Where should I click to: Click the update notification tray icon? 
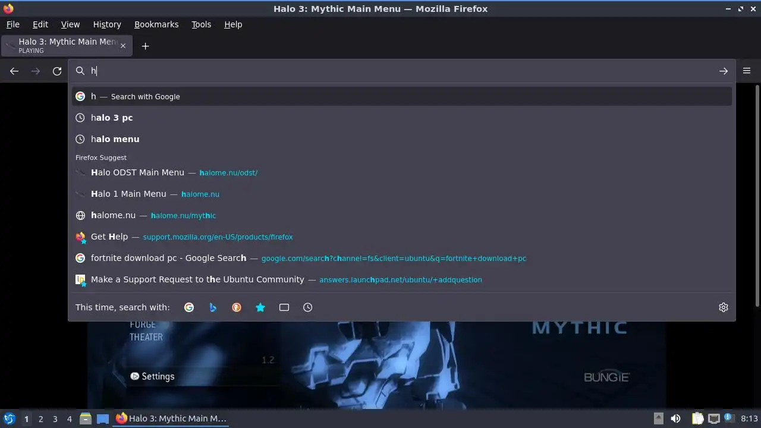pos(730,417)
